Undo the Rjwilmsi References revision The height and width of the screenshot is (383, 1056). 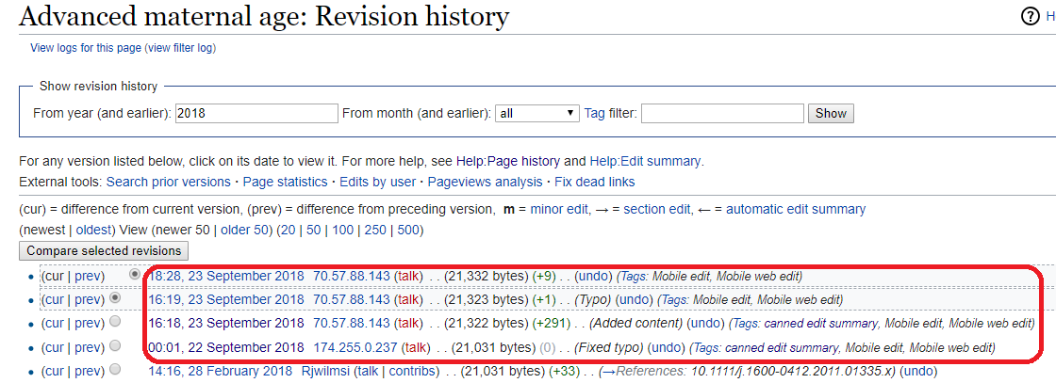(918, 371)
